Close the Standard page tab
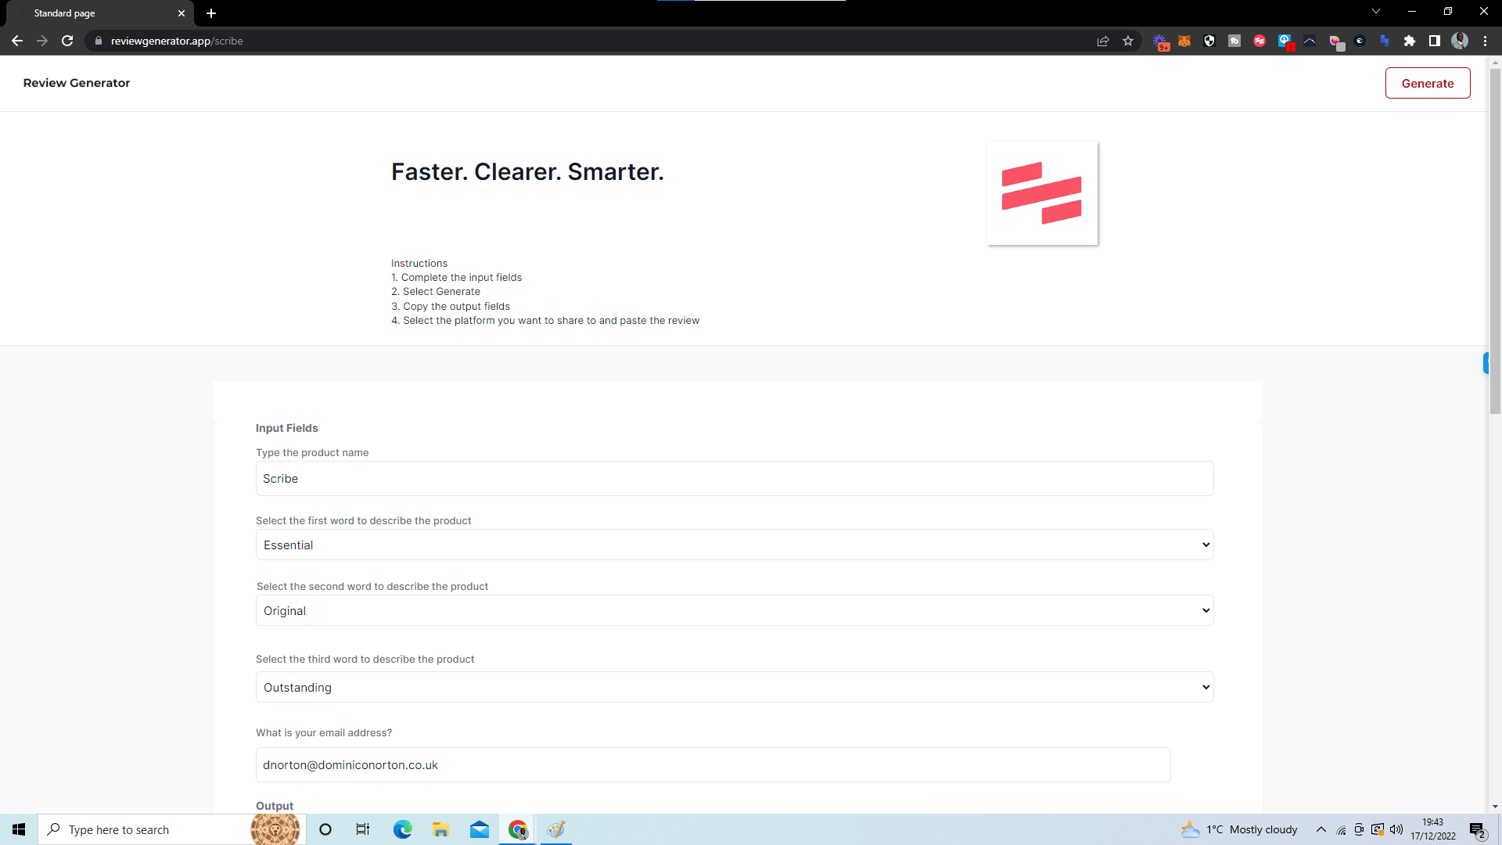This screenshot has width=1502, height=845. coord(181,13)
